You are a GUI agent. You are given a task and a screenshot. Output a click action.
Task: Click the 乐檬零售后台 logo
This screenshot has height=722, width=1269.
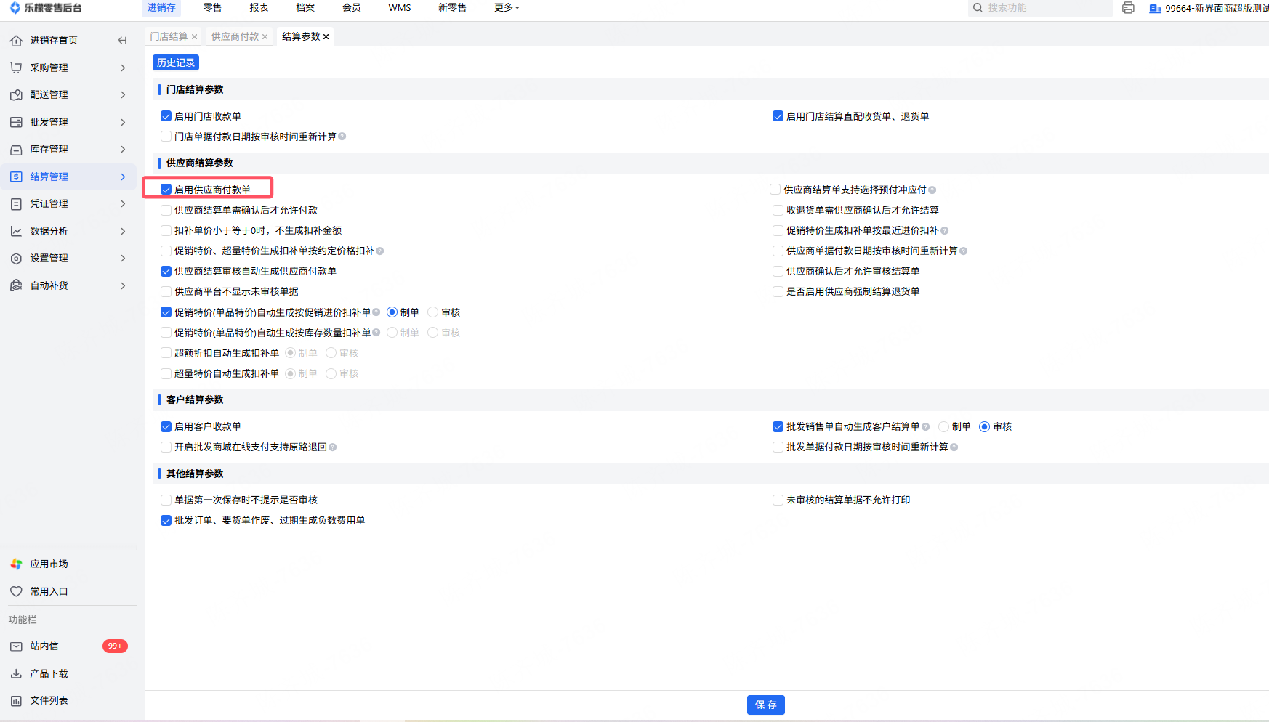tap(46, 8)
